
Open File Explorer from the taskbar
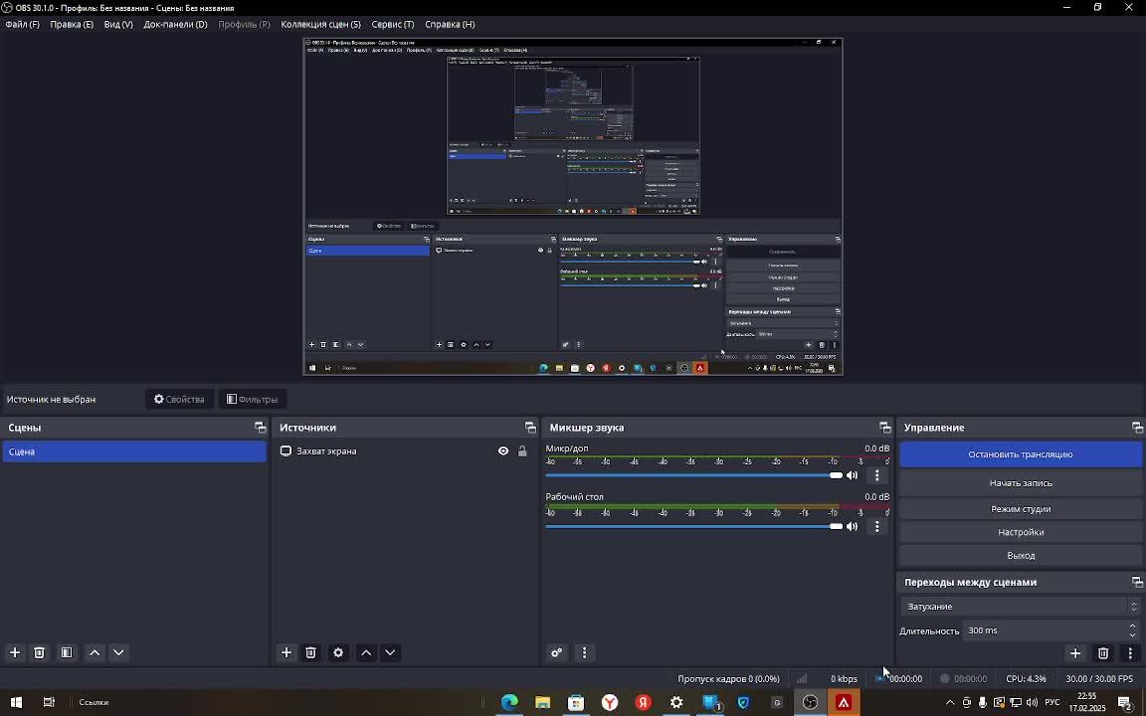click(542, 702)
